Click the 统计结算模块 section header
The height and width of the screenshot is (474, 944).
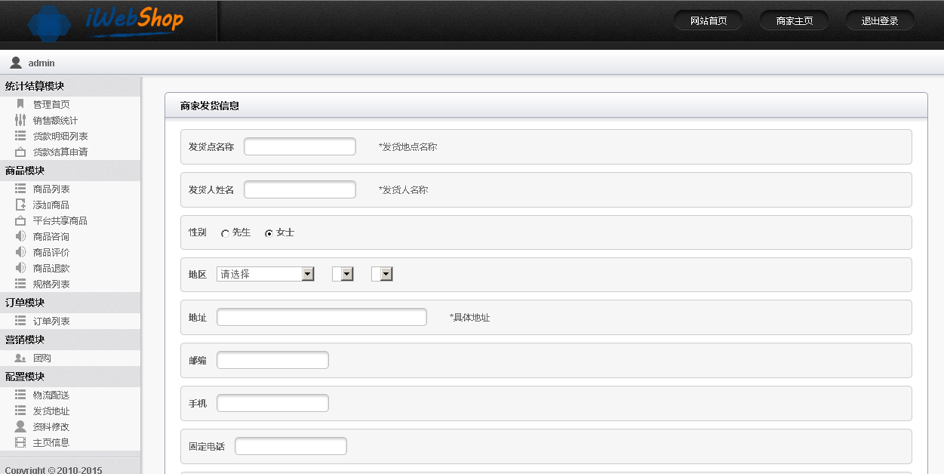(70, 86)
